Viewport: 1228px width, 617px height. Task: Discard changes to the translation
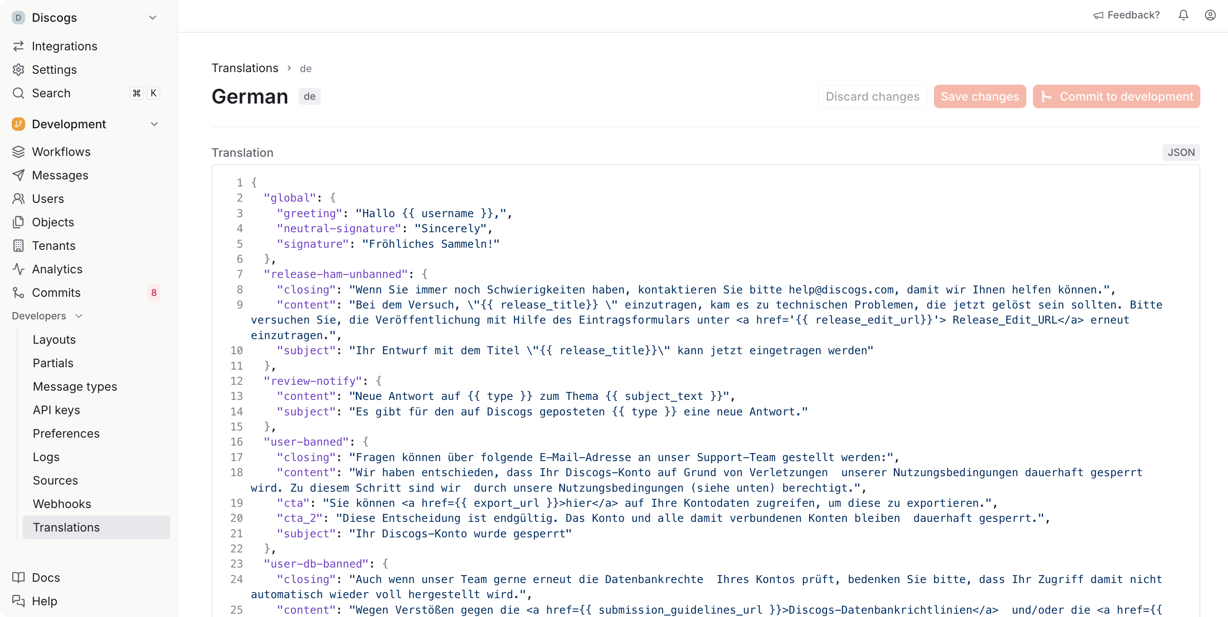(x=872, y=96)
